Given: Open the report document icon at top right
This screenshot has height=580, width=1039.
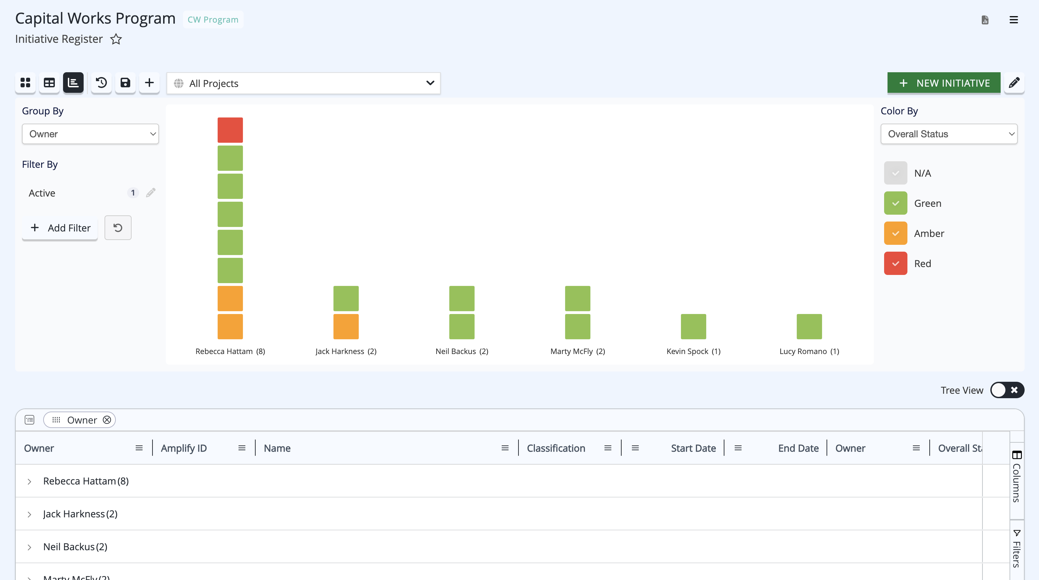Looking at the screenshot, I should coord(985,20).
